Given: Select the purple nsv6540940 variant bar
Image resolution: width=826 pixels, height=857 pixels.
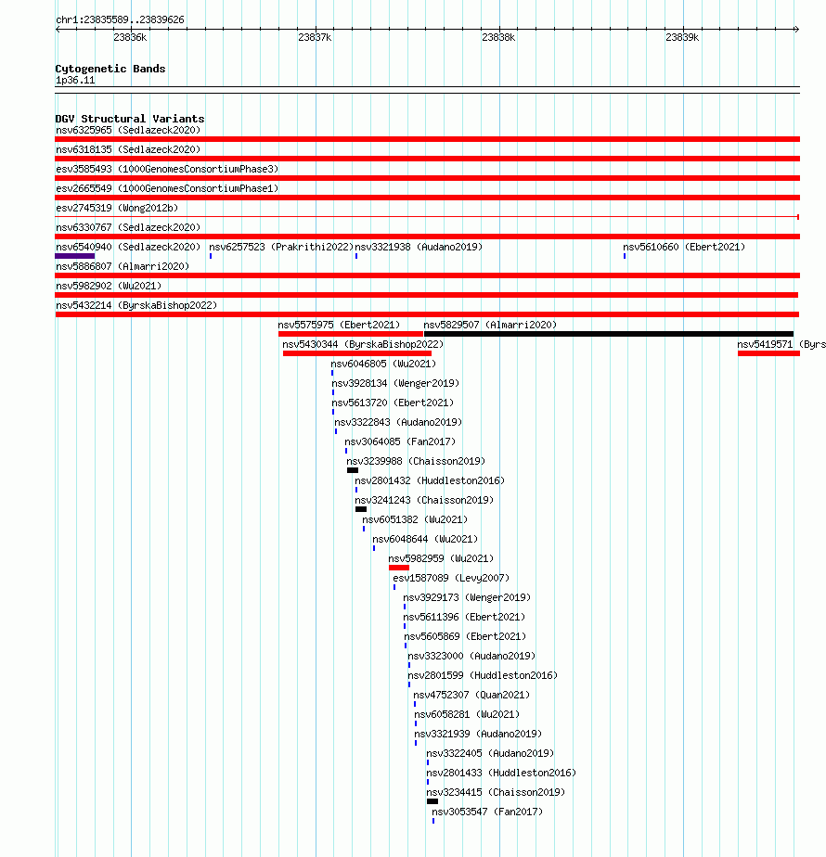Looking at the screenshot, I should pos(75,256).
